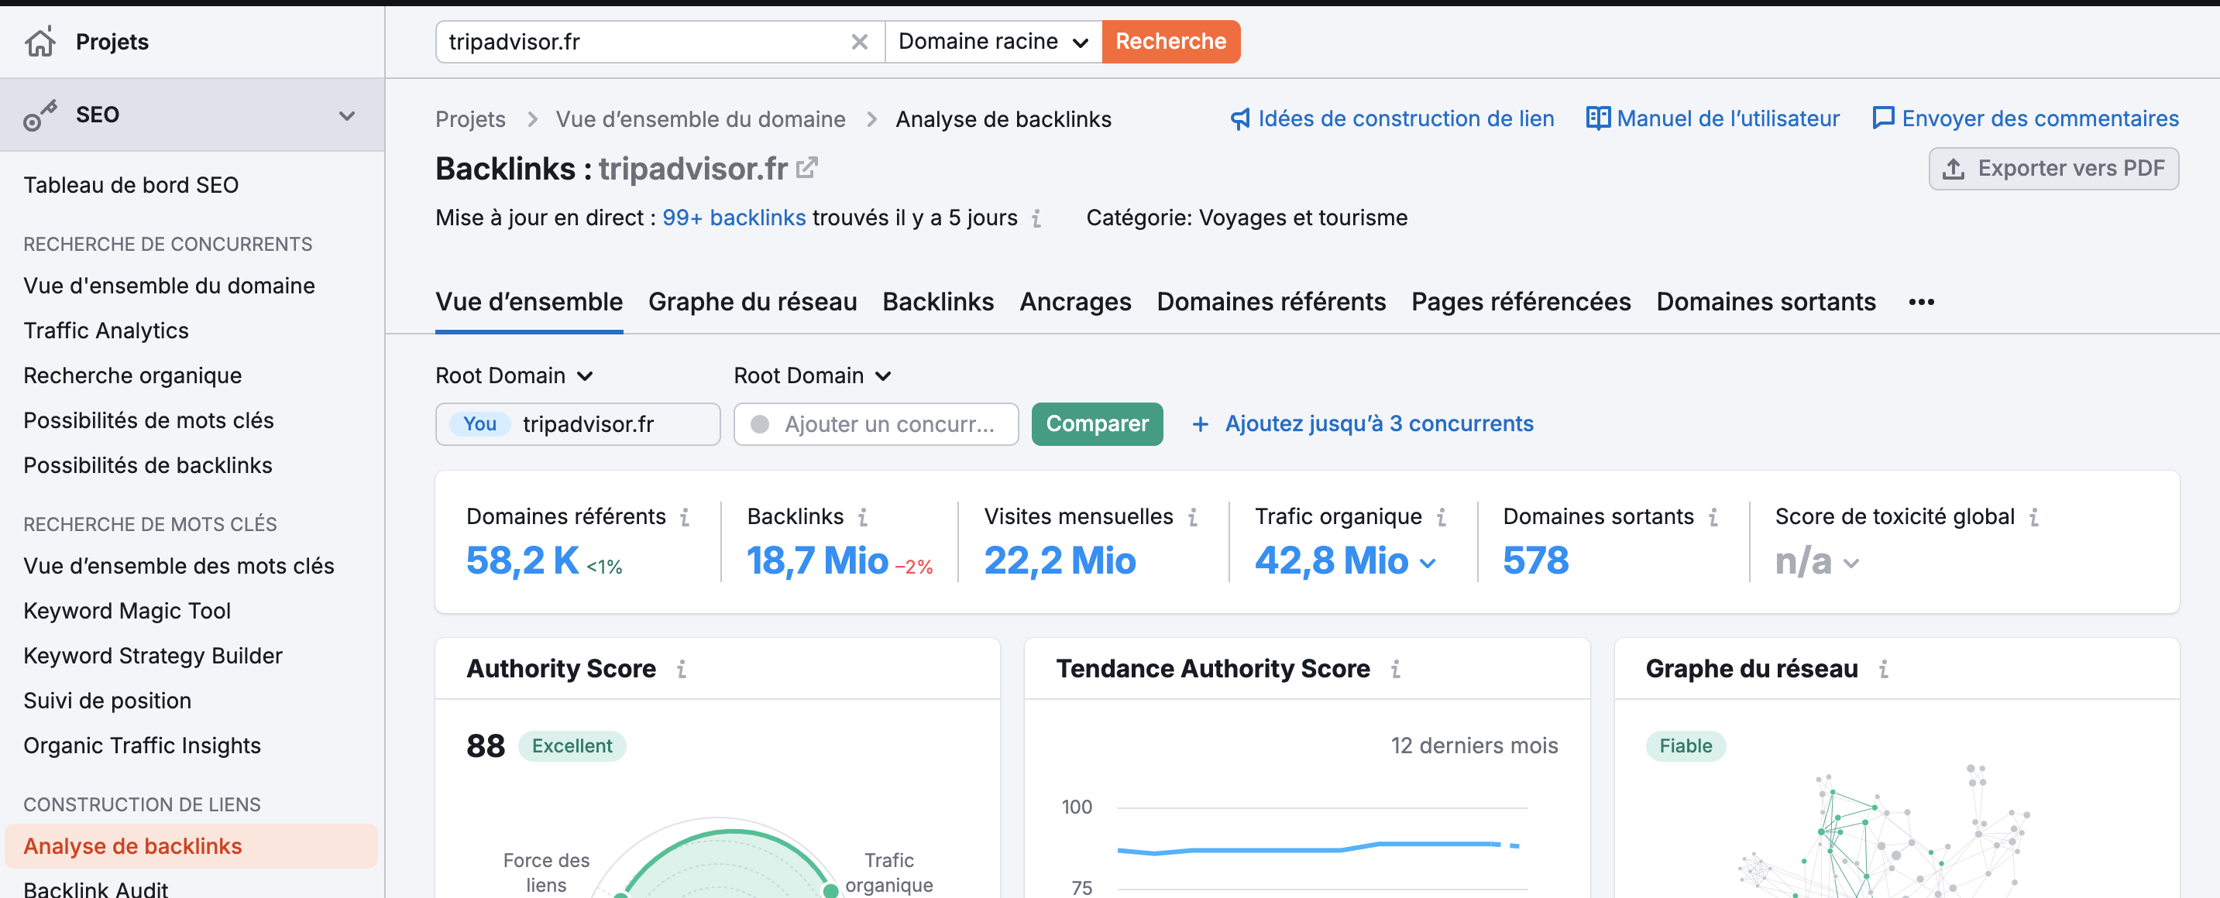Click info icon beside Visites mensuelles
This screenshot has height=898, width=2220.
(1193, 517)
